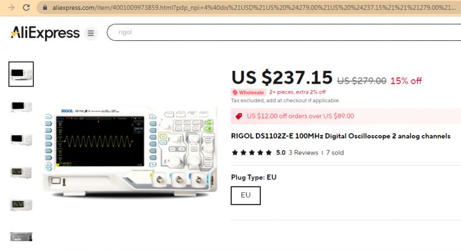Select the third product thumbnail
Screen dimensions: 461x251
[21, 140]
